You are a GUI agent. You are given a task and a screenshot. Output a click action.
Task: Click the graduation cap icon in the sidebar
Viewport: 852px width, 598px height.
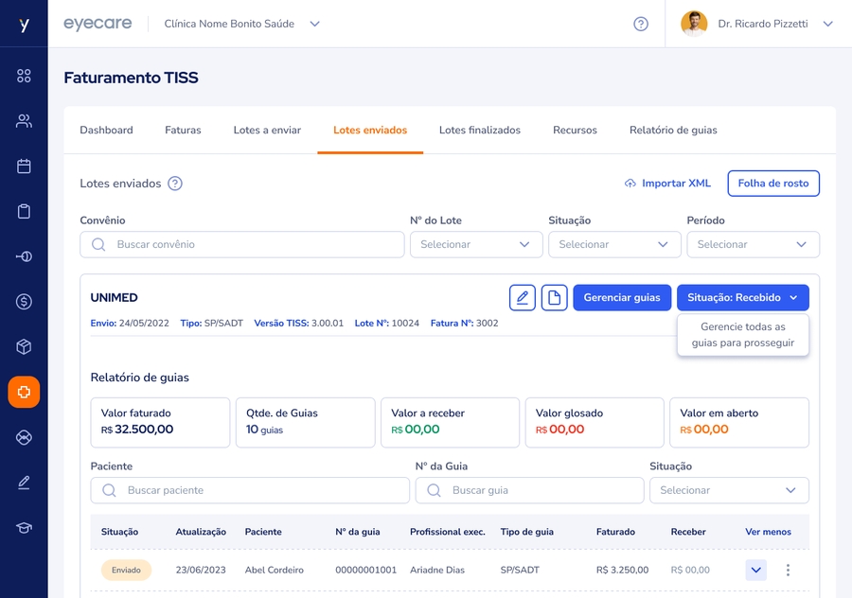[x=24, y=528]
